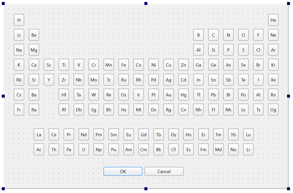Image resolution: width=293 pixels, height=193 pixels.
Task: Click Lutetium (Lu) at the lanthanide row end
Action: tap(248, 134)
